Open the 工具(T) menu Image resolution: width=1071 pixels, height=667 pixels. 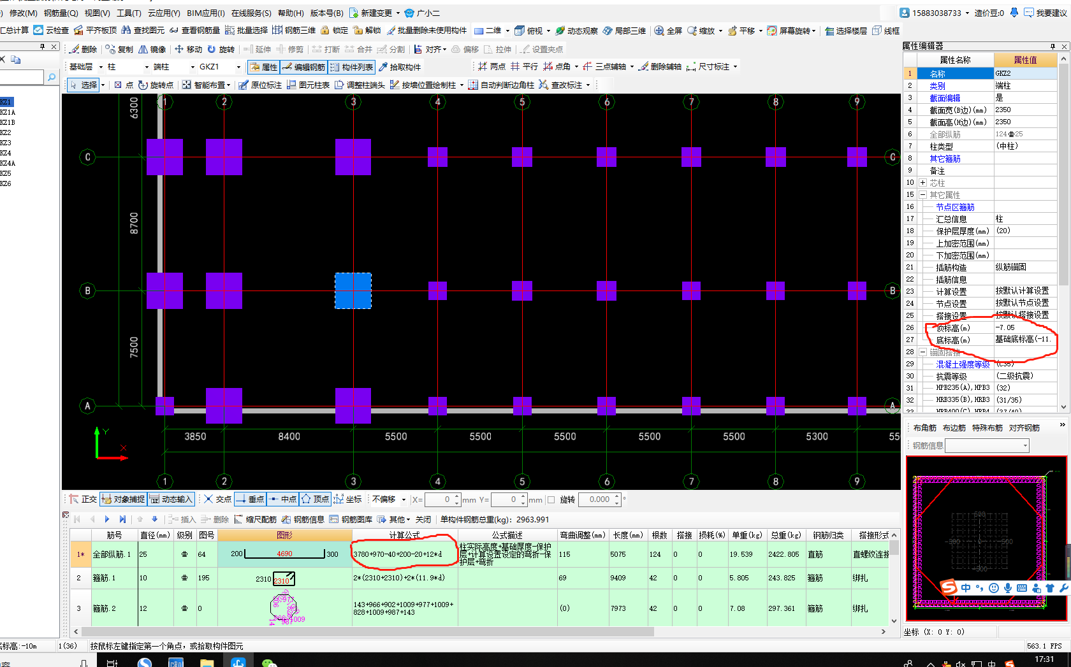tap(129, 13)
